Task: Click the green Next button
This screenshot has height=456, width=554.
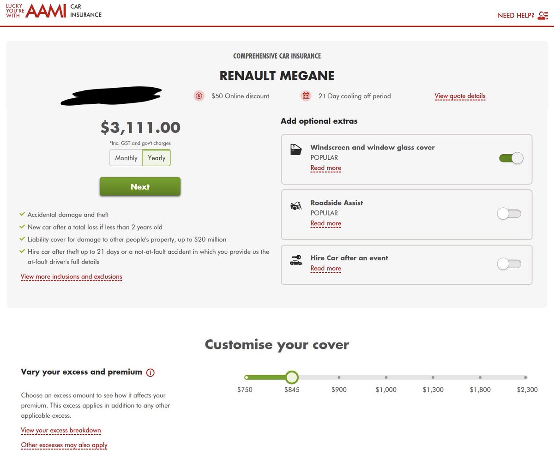Action: [140, 186]
